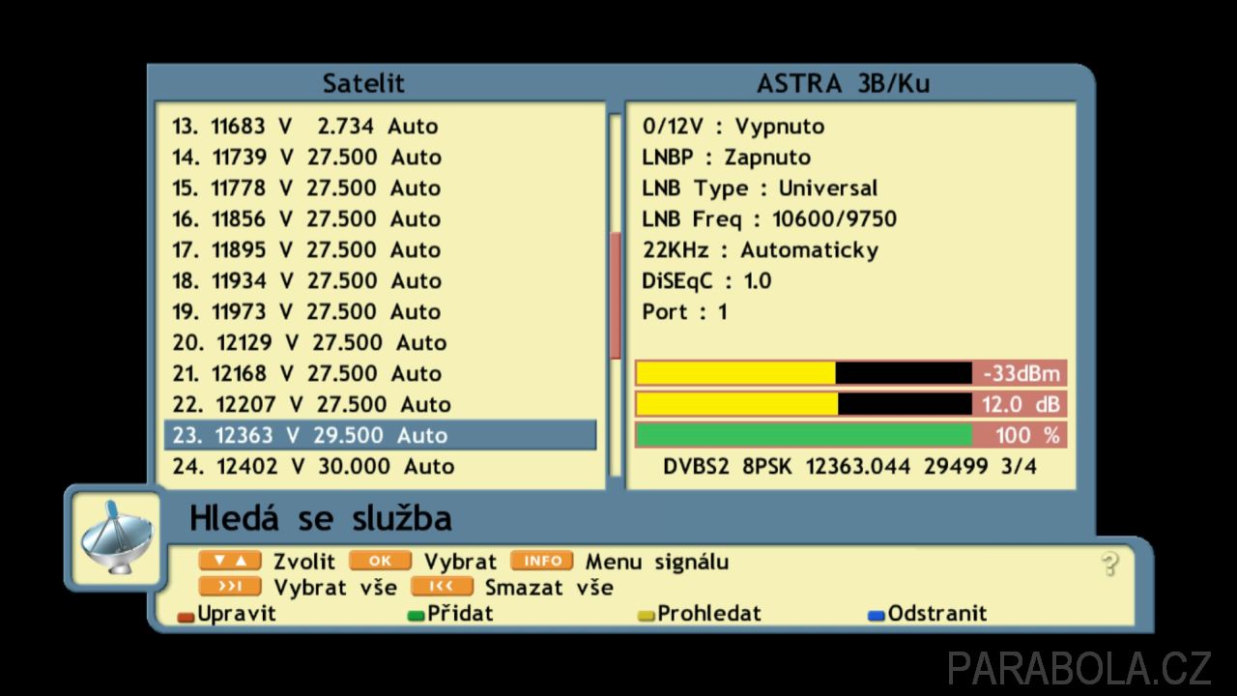
Task: Click the red Upravit button
Action: (227, 614)
